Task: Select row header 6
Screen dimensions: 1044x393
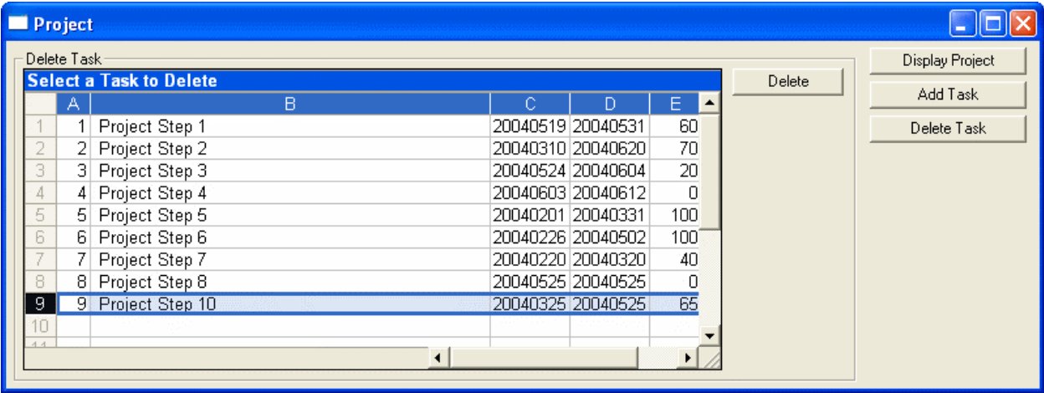Action: 40,237
